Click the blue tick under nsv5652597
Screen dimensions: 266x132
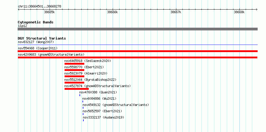click(83, 114)
